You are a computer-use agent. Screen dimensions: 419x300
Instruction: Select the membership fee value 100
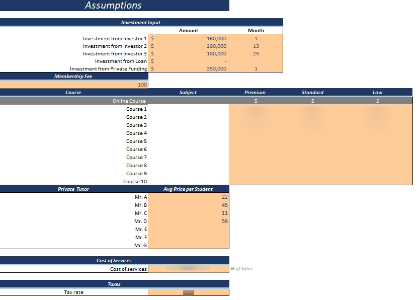coord(142,85)
